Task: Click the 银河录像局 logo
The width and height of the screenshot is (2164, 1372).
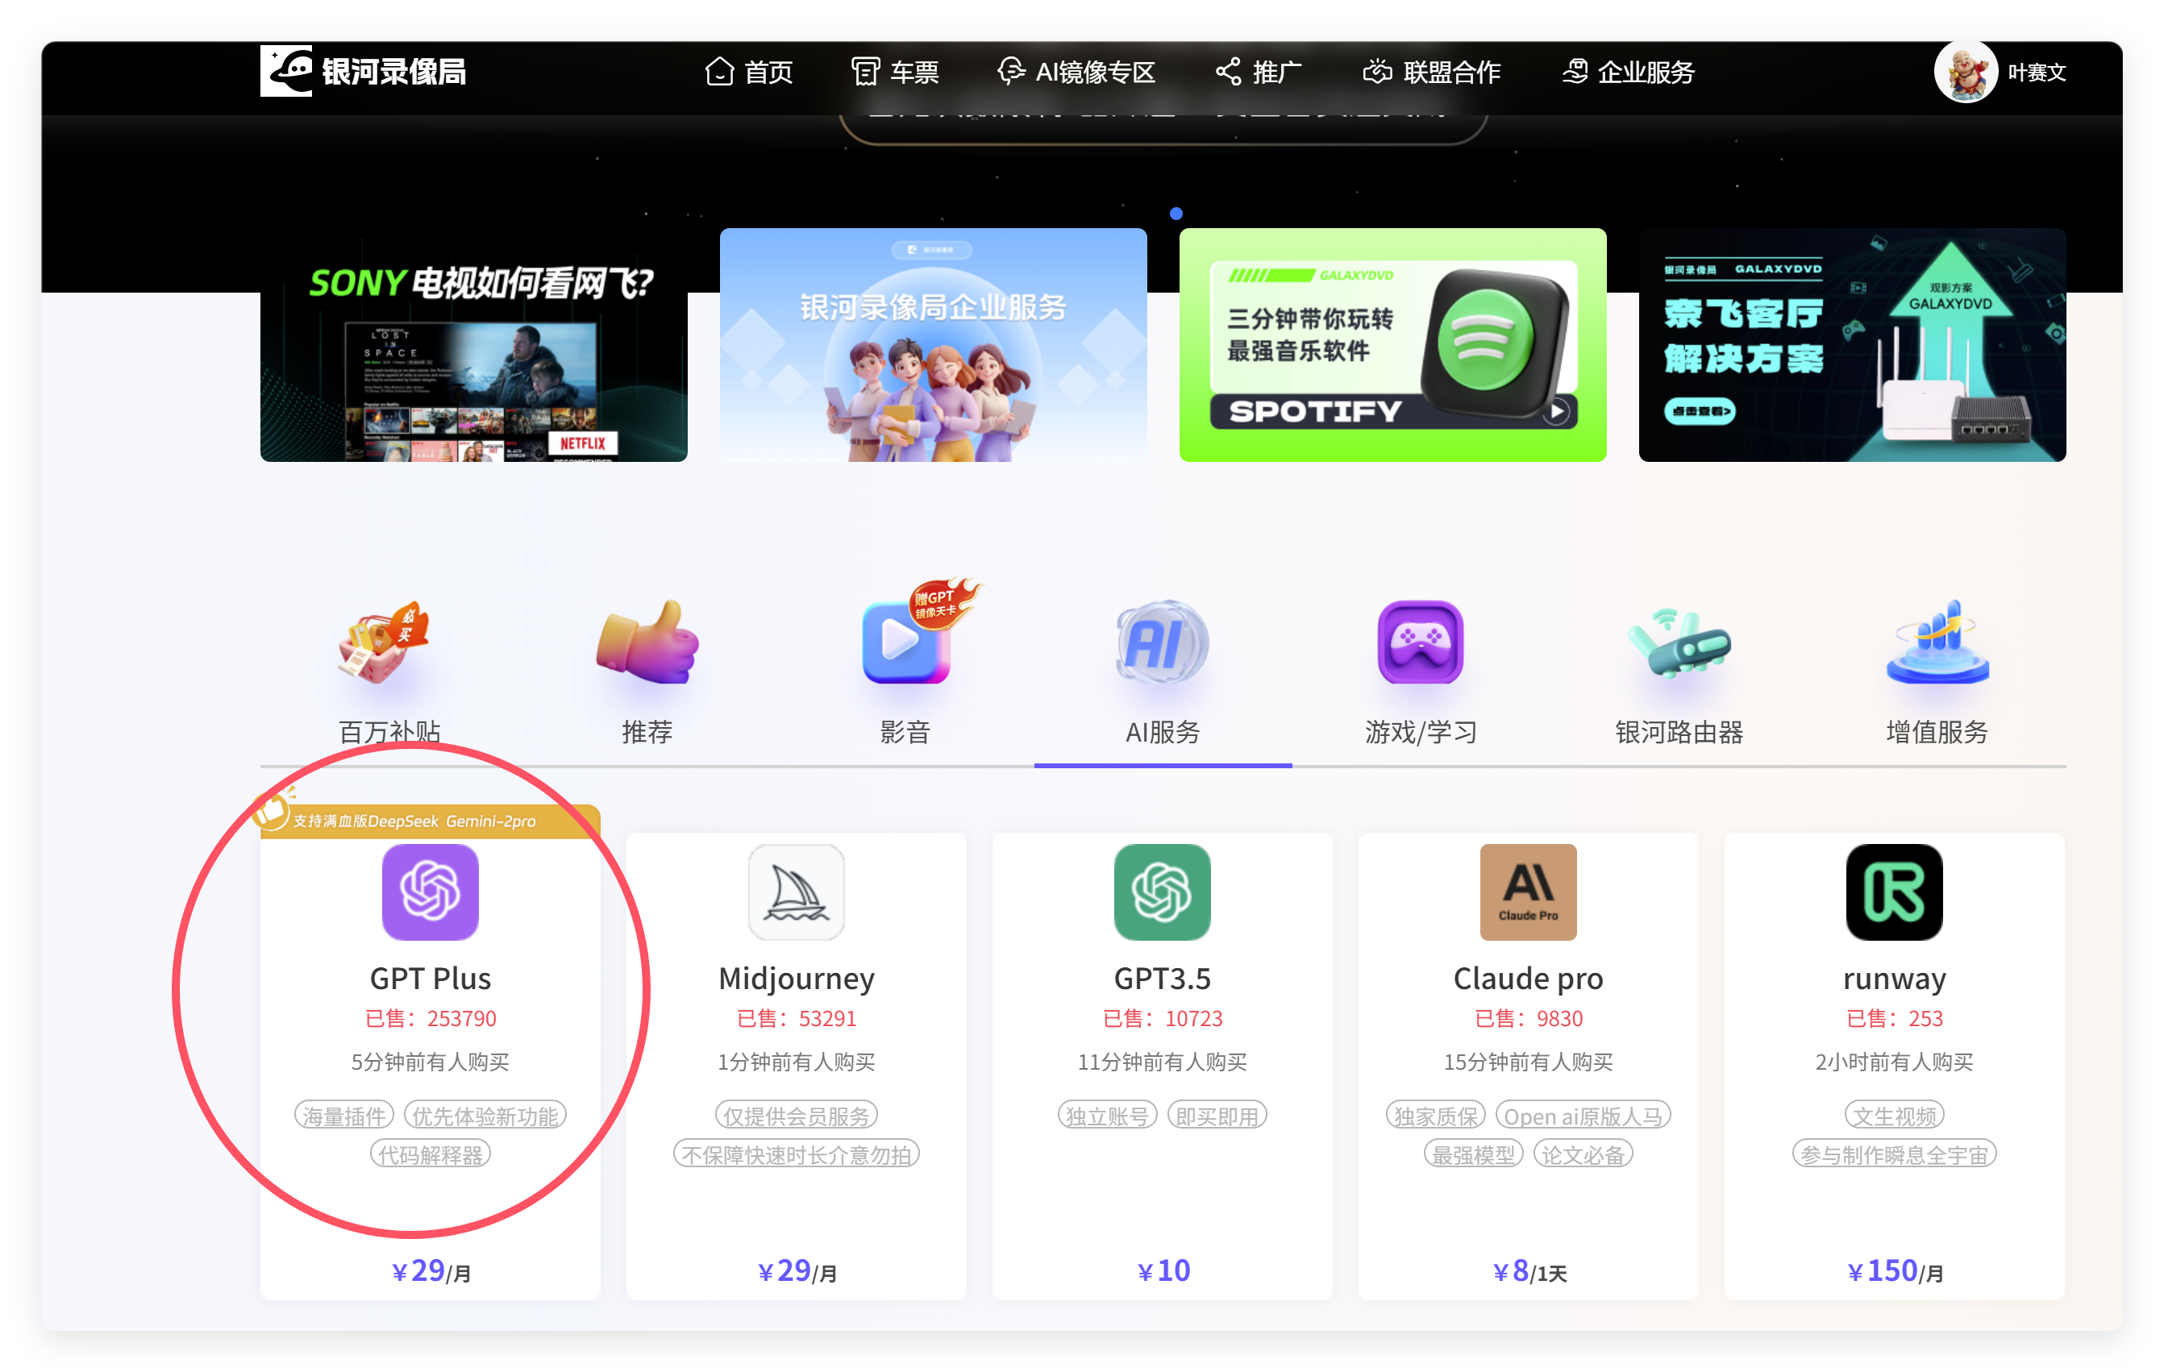Action: [364, 71]
